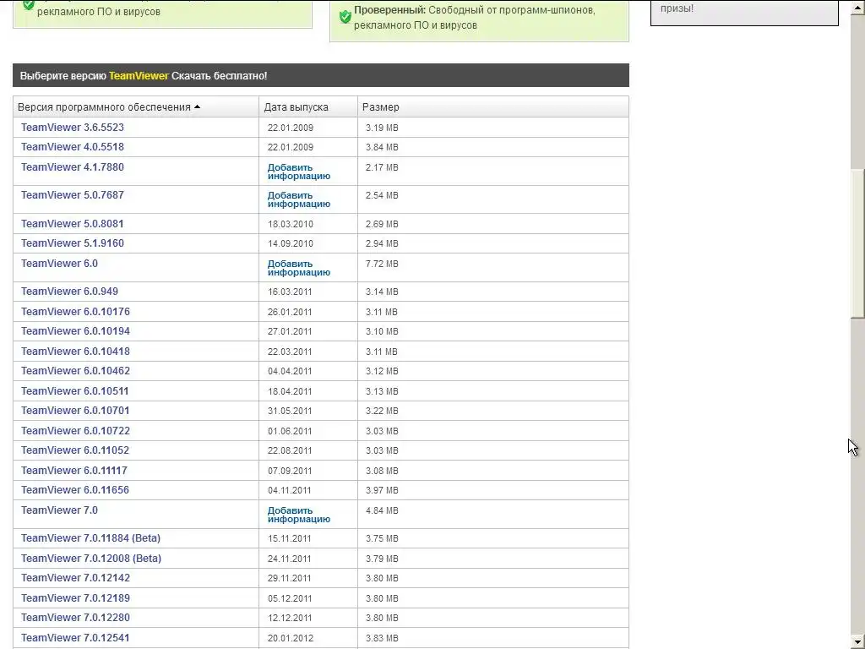Image resolution: width=865 pixels, height=649 pixels.
Task: Click the green verified shield icon beside Проверенный
Action: click(345, 17)
